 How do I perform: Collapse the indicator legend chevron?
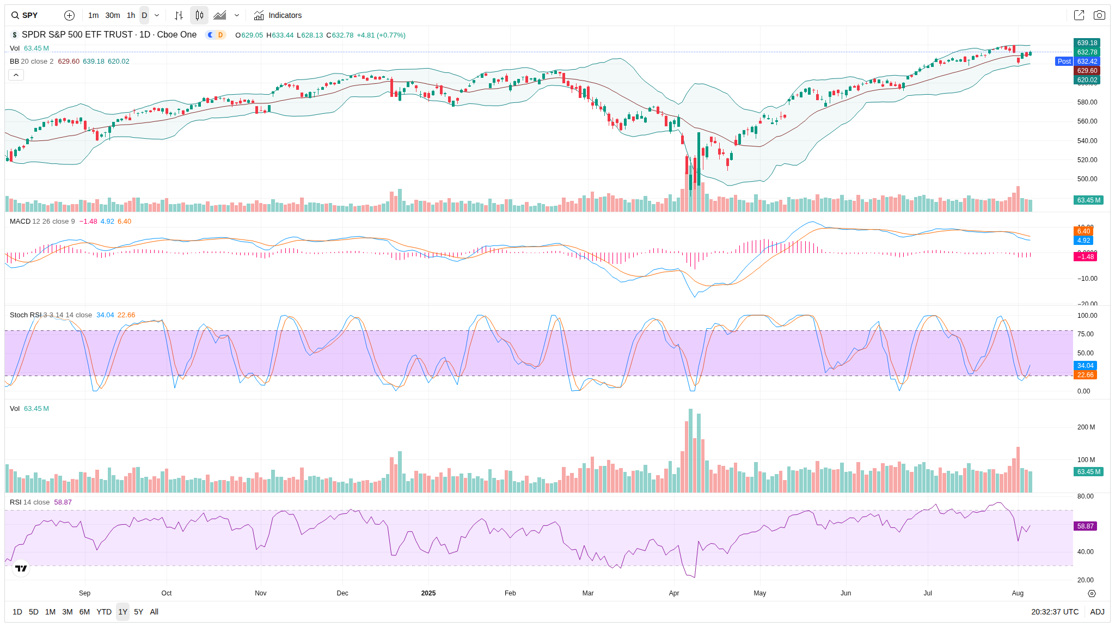click(16, 75)
